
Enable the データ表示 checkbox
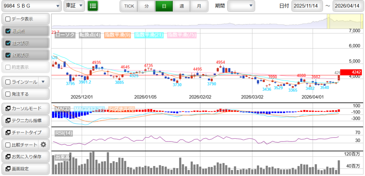(8, 19)
